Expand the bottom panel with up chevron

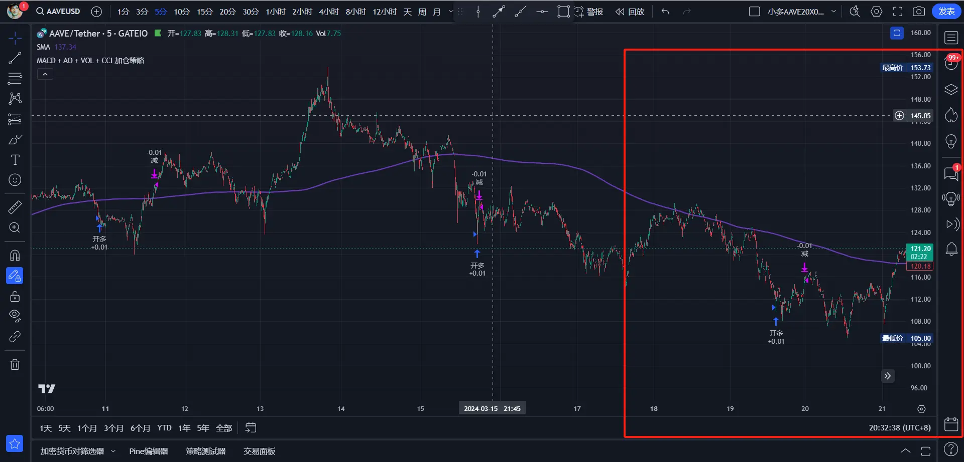905,451
